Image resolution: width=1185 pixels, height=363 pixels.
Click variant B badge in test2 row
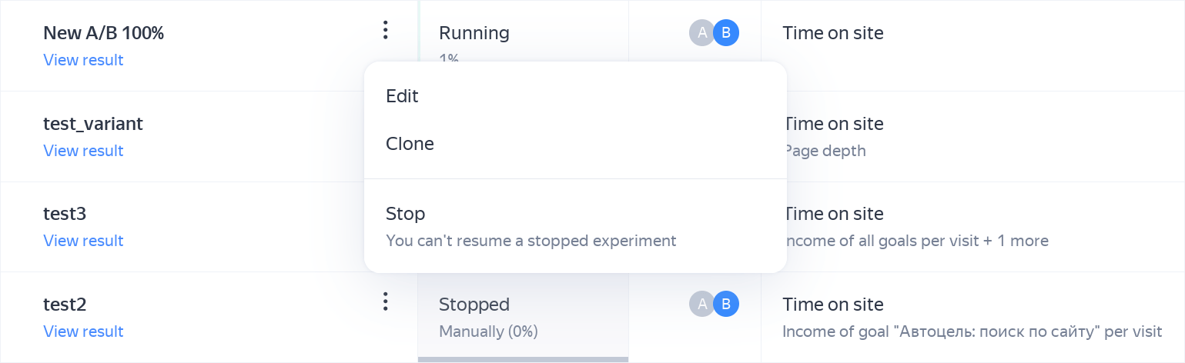(x=726, y=305)
